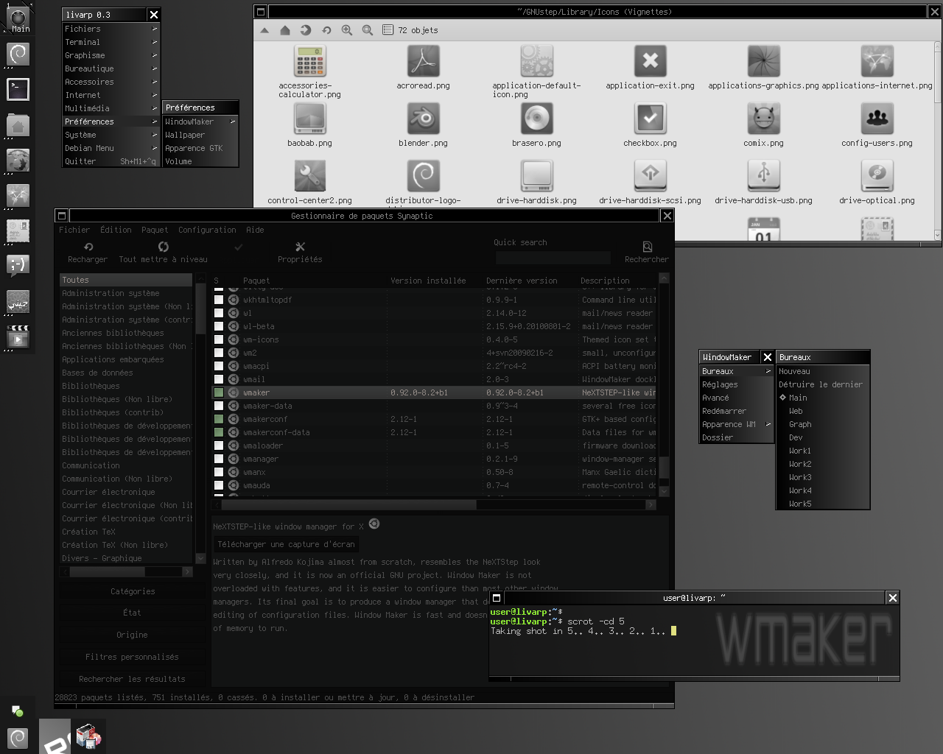943x754 pixels.
Task: Open the Paquet menu in Synaptic
Action: pyautogui.click(x=155, y=230)
